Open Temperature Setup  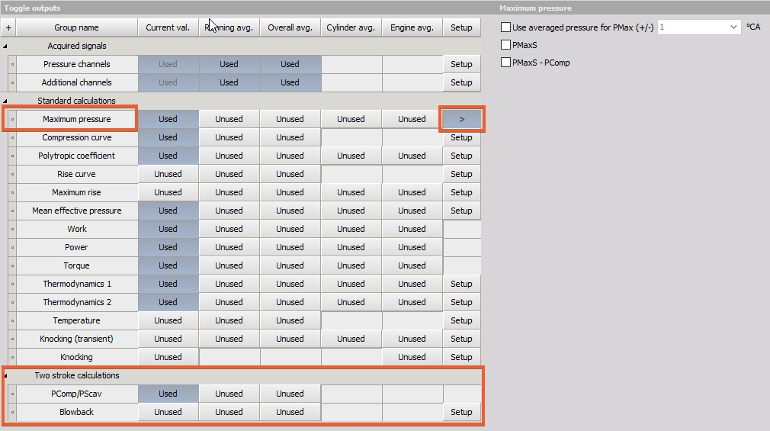tap(461, 320)
